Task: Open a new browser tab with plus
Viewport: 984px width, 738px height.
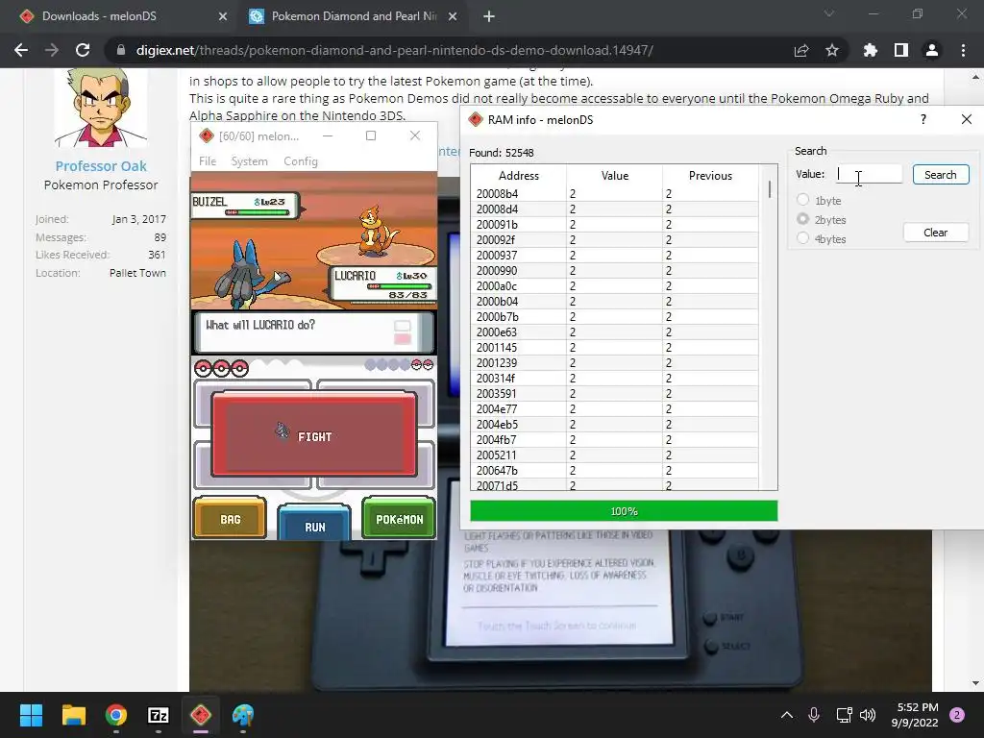Action: (489, 17)
